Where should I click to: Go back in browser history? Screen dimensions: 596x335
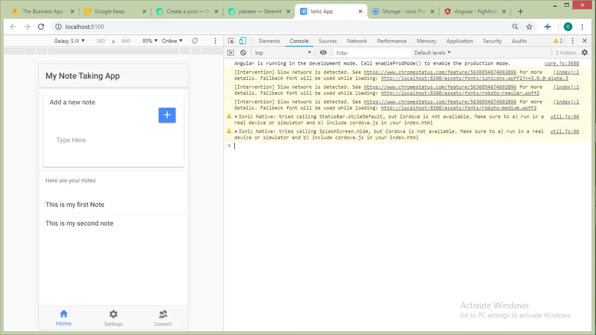point(13,27)
